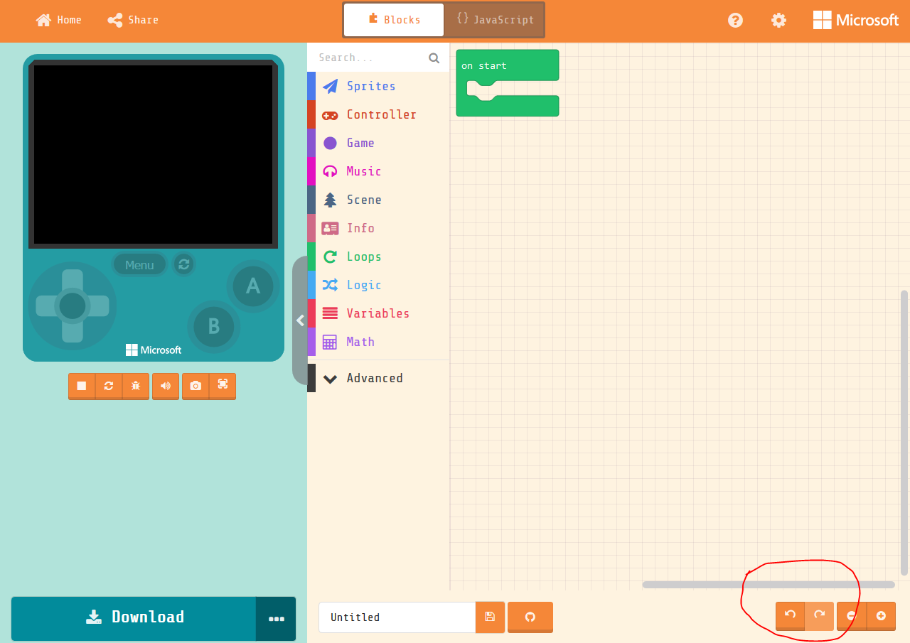Take a simulator screenshot
This screenshot has height=643, width=910.
(196, 386)
